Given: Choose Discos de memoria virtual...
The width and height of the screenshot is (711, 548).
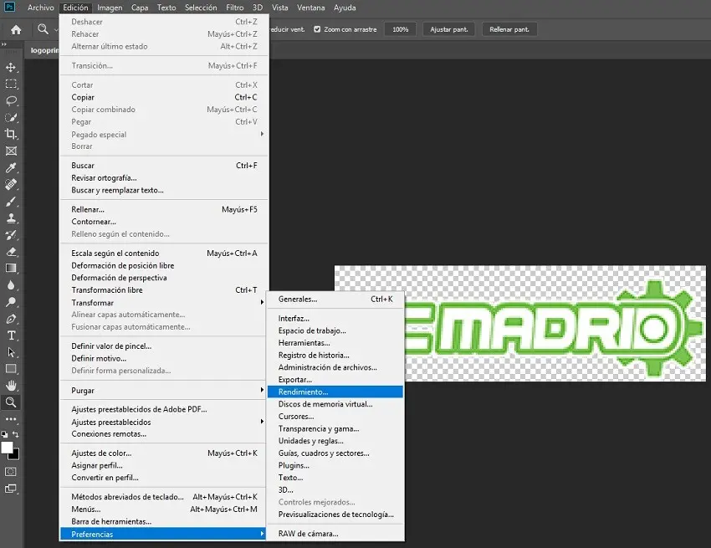Looking at the screenshot, I should (x=335, y=404).
